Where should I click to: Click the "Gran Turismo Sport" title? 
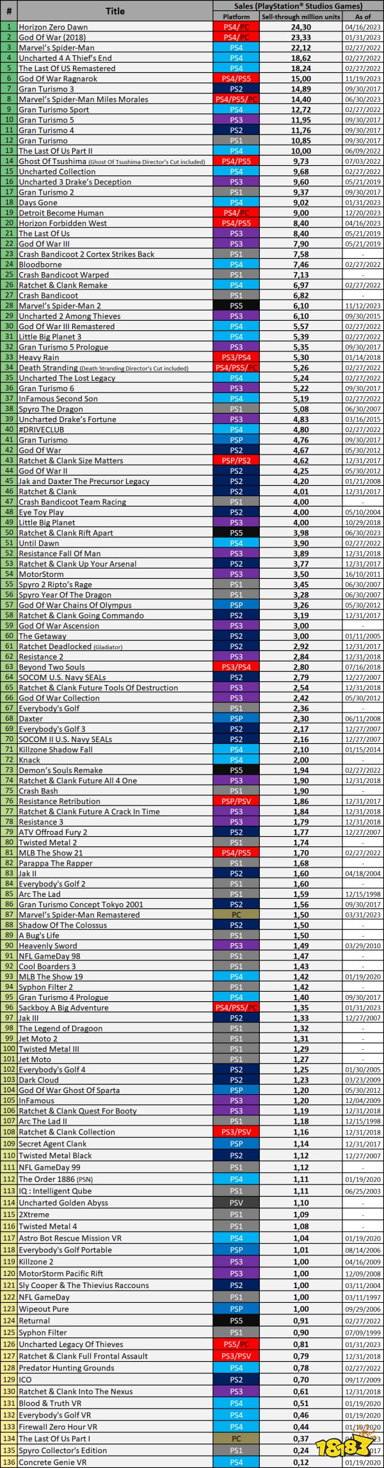click(x=54, y=109)
